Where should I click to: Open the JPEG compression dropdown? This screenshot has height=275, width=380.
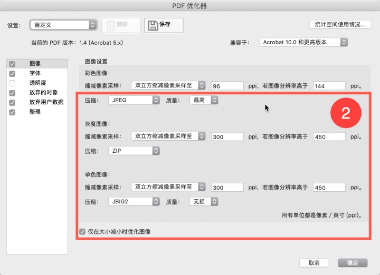(x=134, y=100)
